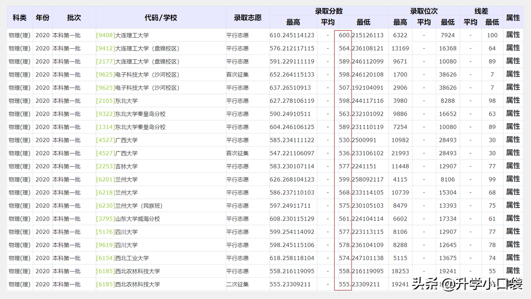This screenshot has height=299, width=531.
Task: Select the 首次征集 cell in the 电子科技大学 row
Action: pyautogui.click(x=238, y=75)
